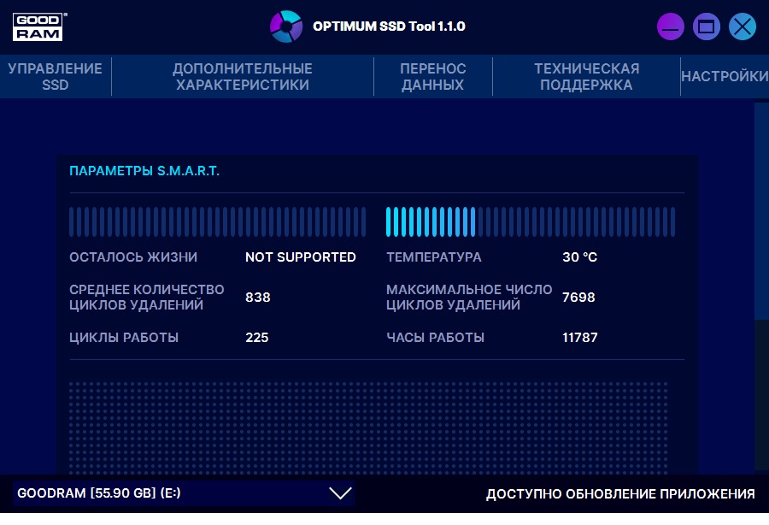Viewport: 769px width, 525px height.
Task: Click the drive selector chevron arrow
Action: point(340,493)
